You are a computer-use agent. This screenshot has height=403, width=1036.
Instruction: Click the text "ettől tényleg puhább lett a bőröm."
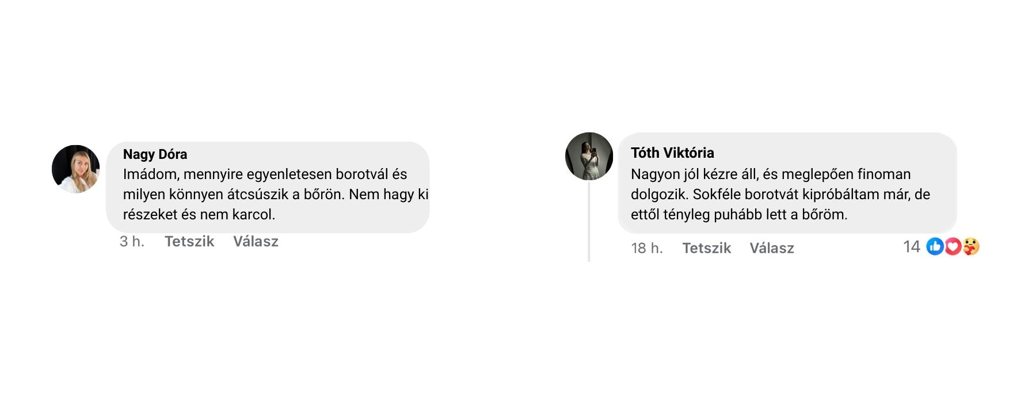739,215
